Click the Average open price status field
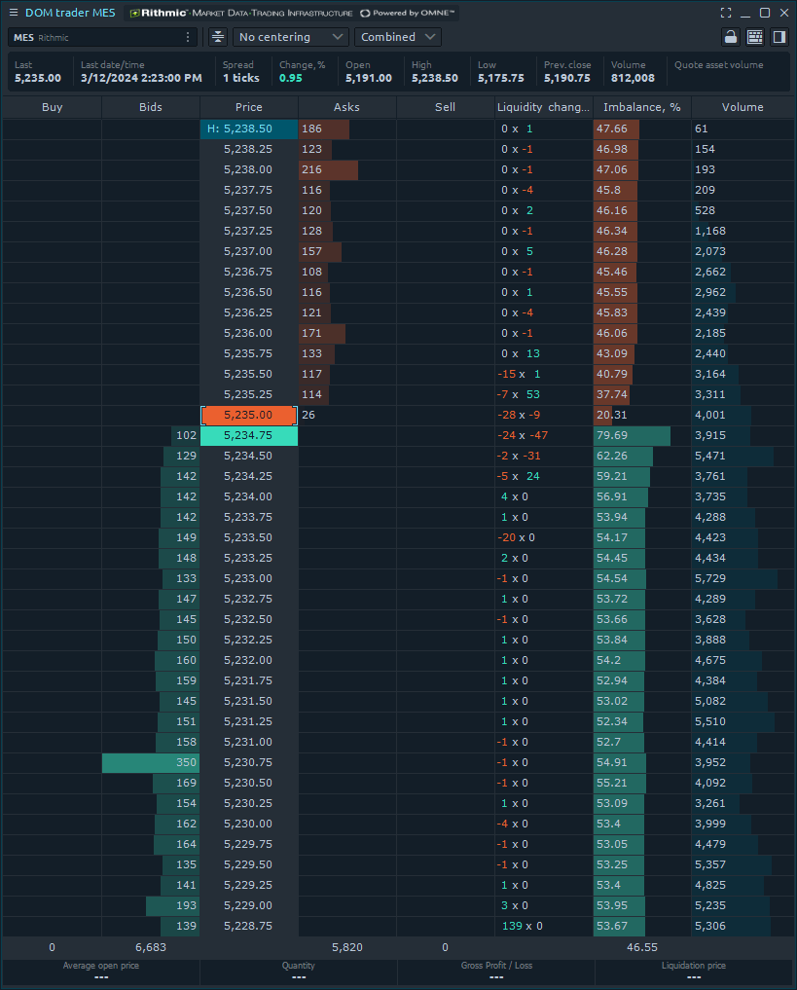Image resolution: width=797 pixels, height=990 pixels. click(99, 971)
